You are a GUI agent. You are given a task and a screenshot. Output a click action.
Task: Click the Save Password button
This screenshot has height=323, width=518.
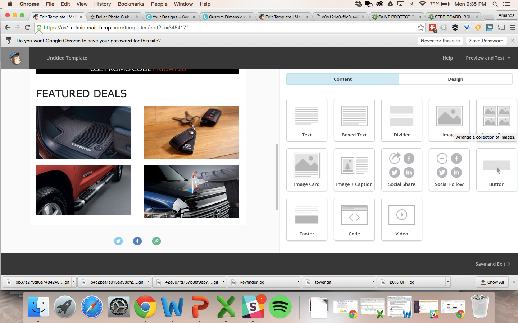486,41
